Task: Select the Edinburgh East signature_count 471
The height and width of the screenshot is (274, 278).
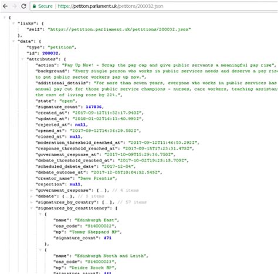Action: [x=107, y=238]
